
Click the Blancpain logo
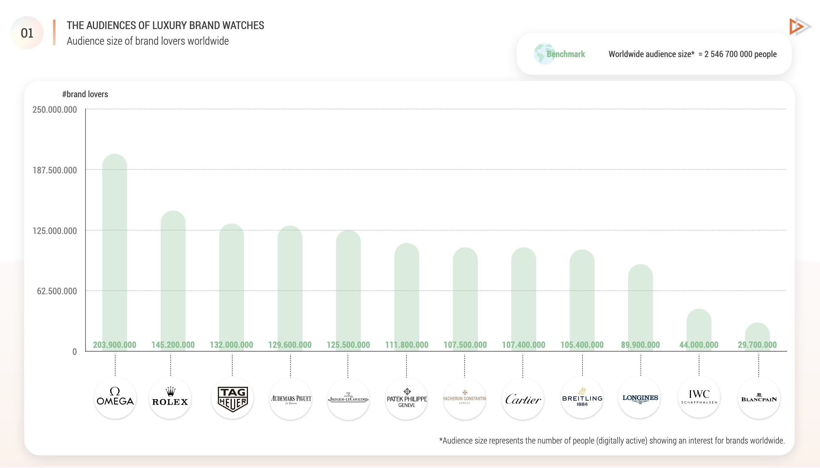click(759, 398)
